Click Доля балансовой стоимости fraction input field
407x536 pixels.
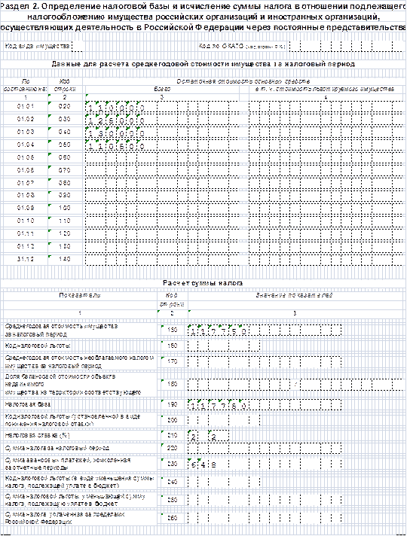pyautogui.click(x=295, y=385)
